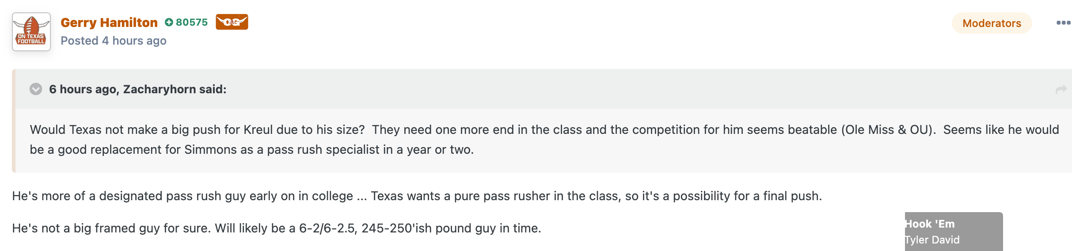Screen dimensions: 1072x251
Task: Click the '245-250'ish pound guy' sentence
Action: coord(277,228)
